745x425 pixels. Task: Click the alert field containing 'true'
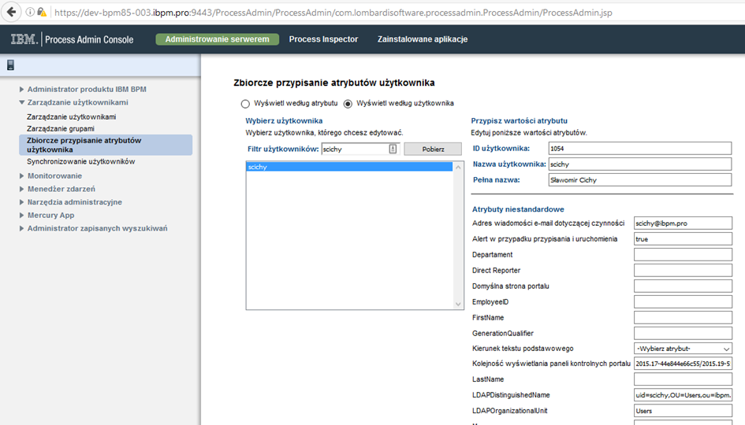pos(683,238)
